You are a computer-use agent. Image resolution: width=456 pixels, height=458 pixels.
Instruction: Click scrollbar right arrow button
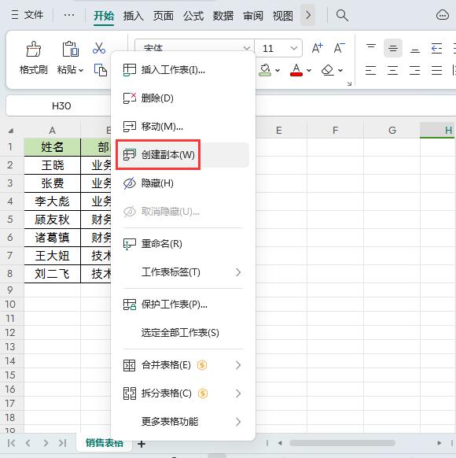[x=439, y=443]
